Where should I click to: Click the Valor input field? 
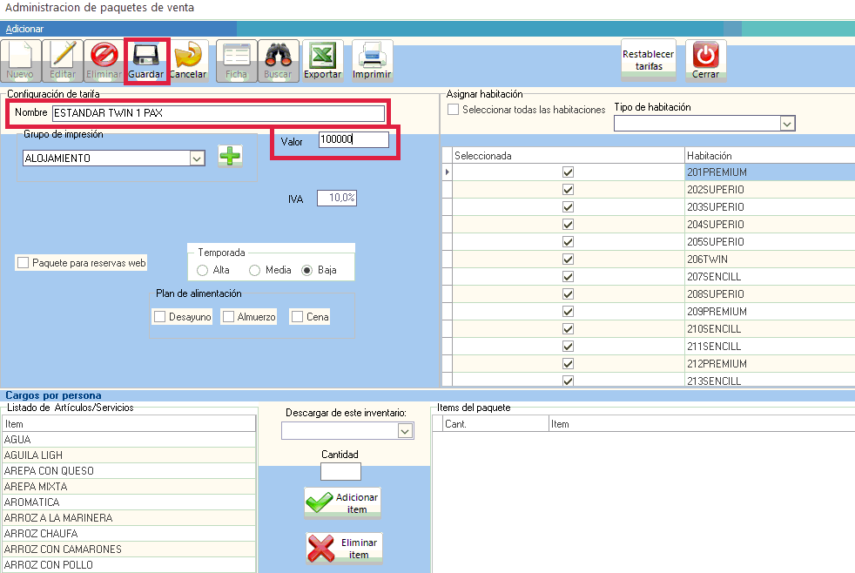(x=353, y=140)
